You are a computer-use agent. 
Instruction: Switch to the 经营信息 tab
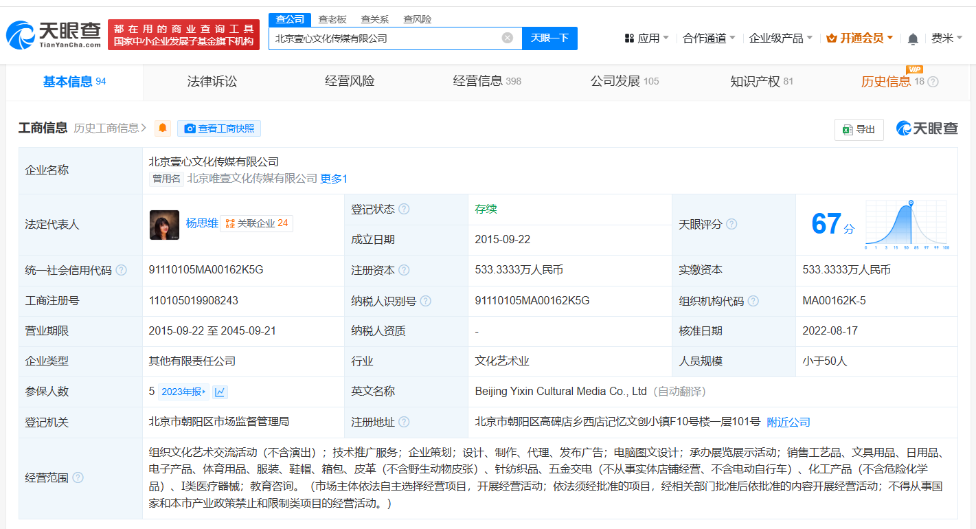coord(487,82)
